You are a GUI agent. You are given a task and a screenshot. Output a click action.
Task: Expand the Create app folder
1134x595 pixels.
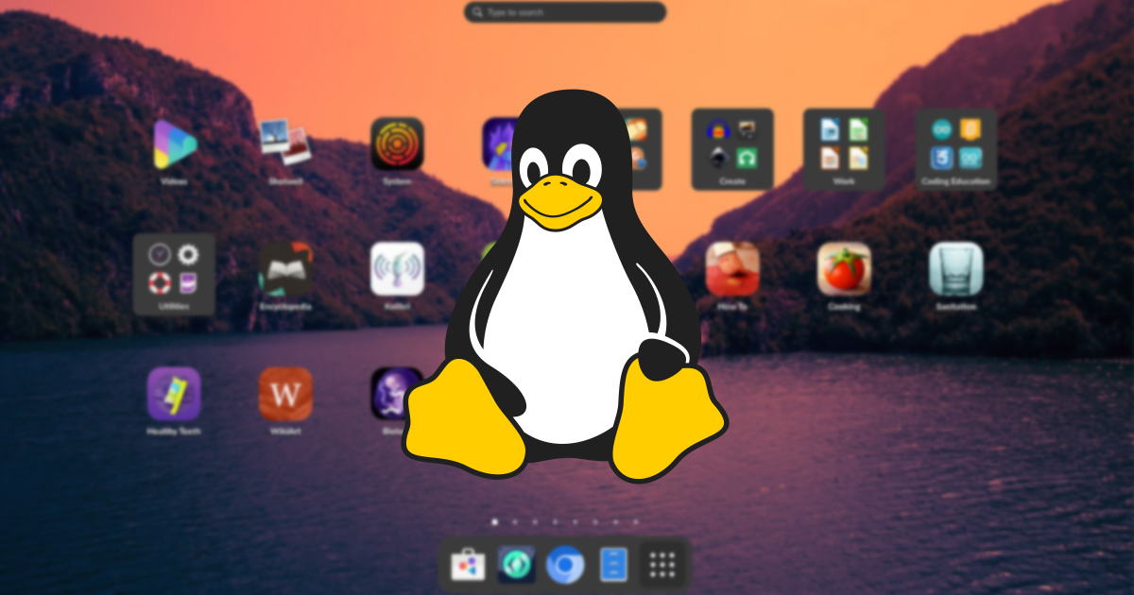[732, 148]
